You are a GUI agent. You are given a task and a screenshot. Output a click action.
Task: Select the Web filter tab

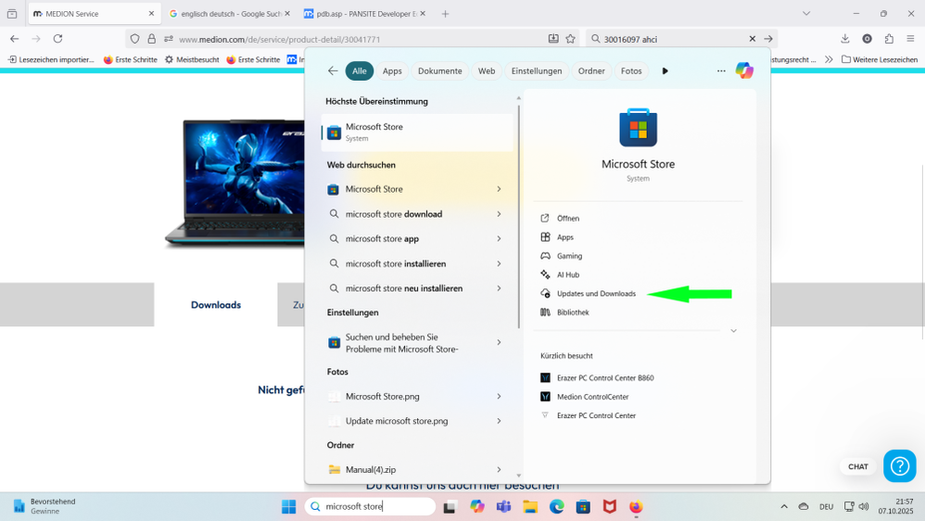[487, 70]
